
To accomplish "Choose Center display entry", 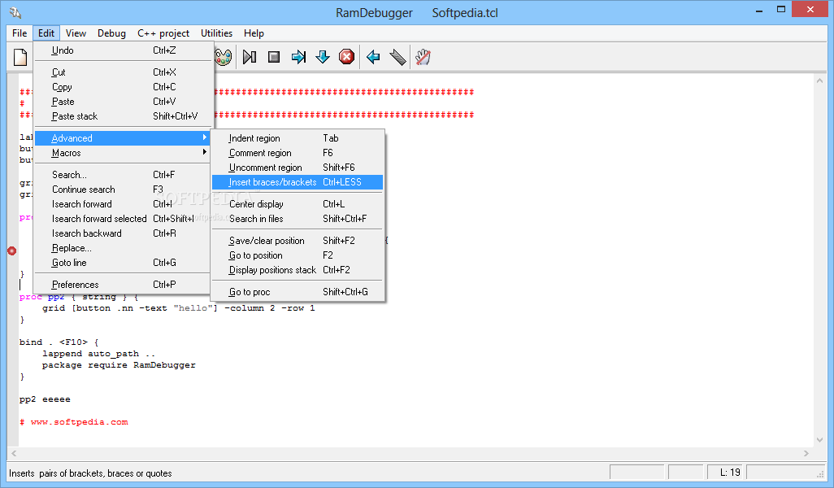I will click(298, 204).
